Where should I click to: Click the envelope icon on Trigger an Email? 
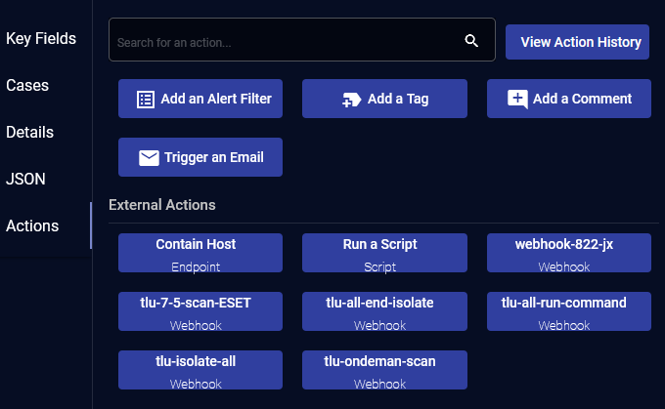149,157
